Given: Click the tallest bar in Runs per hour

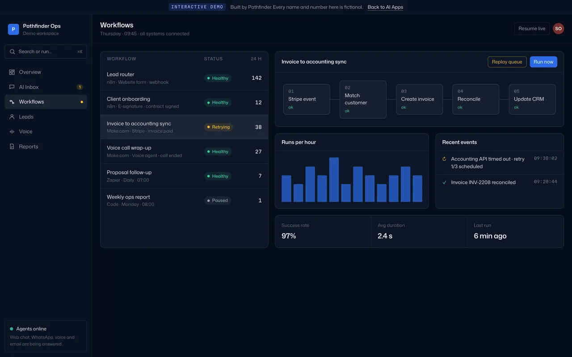Looking at the screenshot, I should pos(334,180).
